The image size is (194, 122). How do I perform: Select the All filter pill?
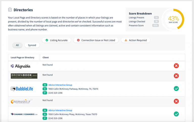point(17,45)
